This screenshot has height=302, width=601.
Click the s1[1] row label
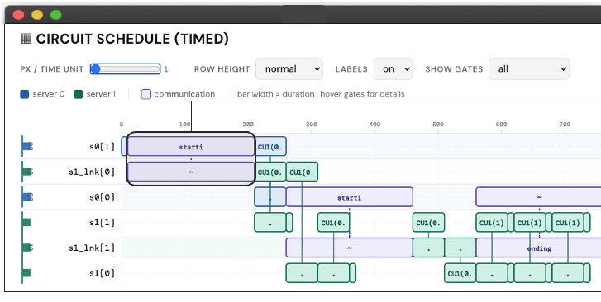point(102,223)
